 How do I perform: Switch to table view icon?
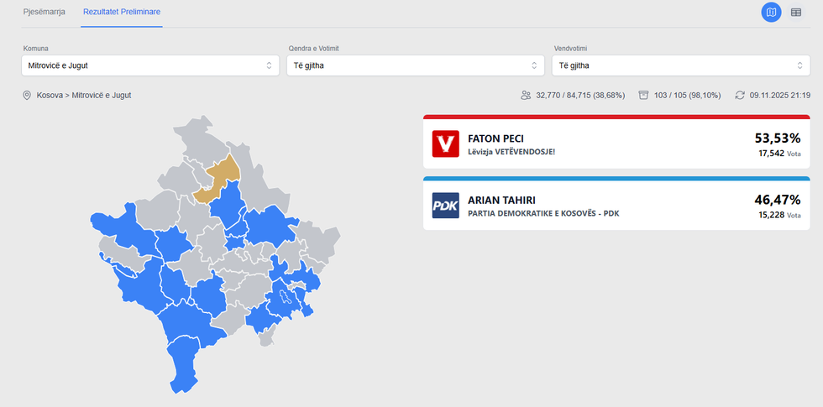(x=796, y=13)
